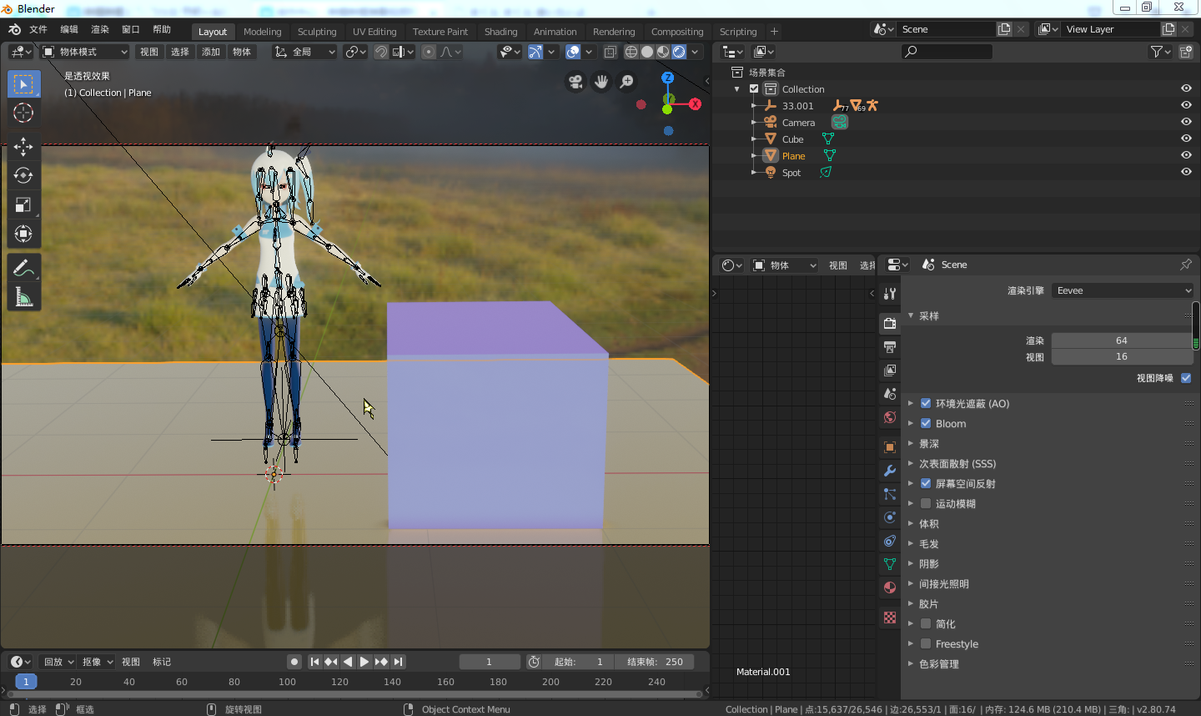Open the object mode dropdown
Viewport: 1201px width, 716px height.
(85, 52)
